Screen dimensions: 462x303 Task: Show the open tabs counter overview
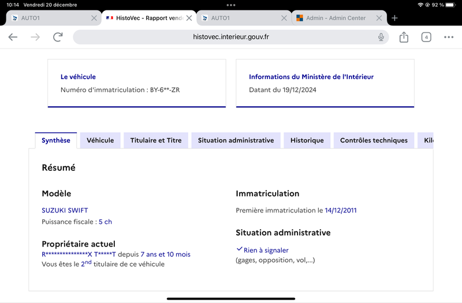426,37
